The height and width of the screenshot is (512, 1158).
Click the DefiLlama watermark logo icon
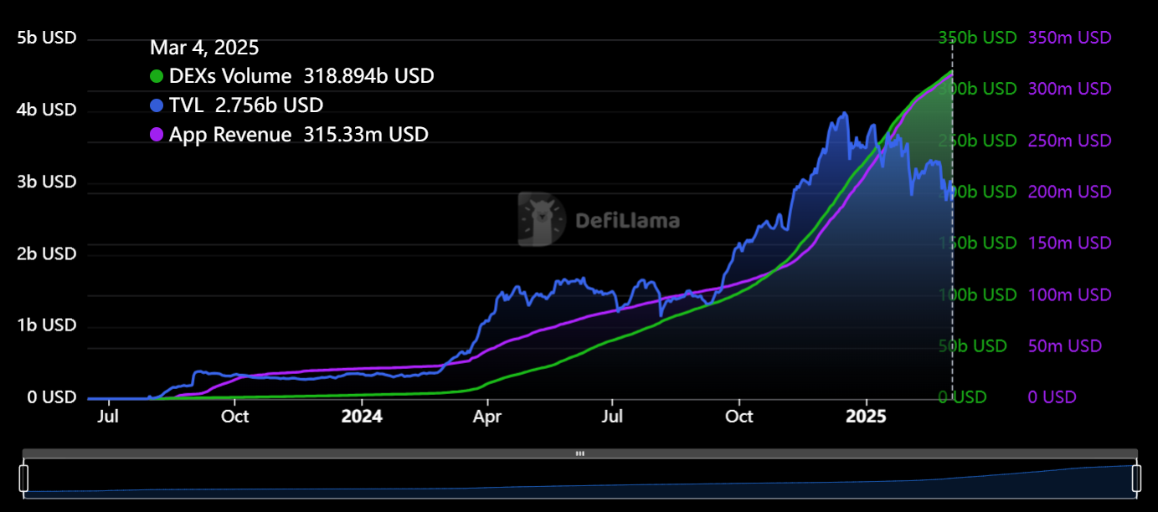542,219
